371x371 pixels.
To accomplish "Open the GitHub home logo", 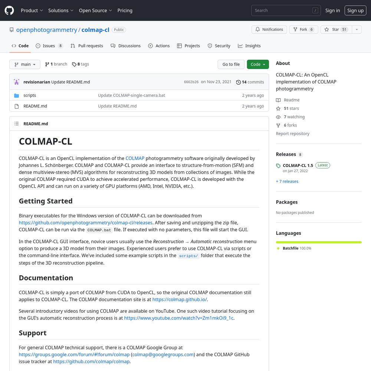I will pyautogui.click(x=9, y=10).
